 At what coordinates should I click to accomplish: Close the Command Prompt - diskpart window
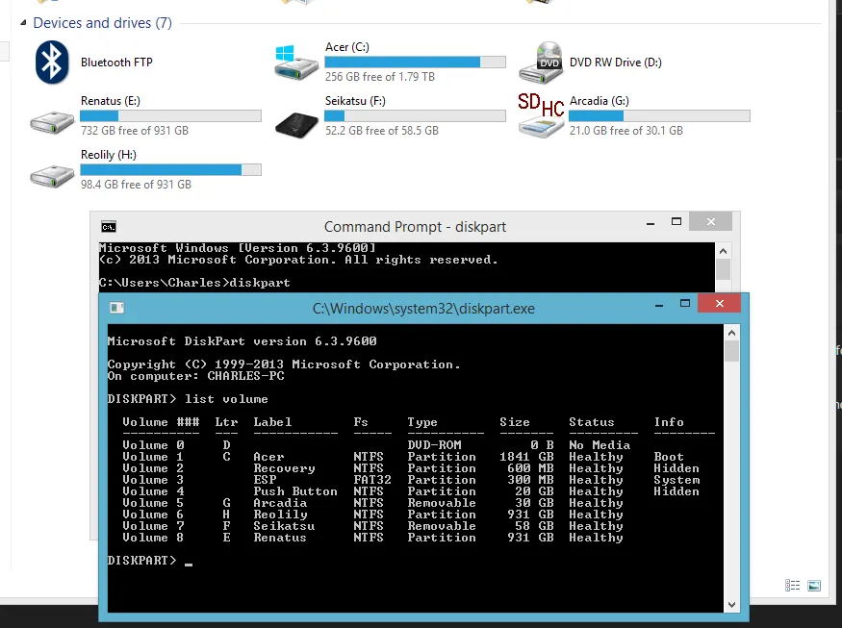pyautogui.click(x=710, y=222)
